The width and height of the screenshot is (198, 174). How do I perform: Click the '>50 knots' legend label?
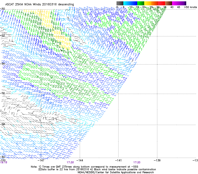[190, 7]
